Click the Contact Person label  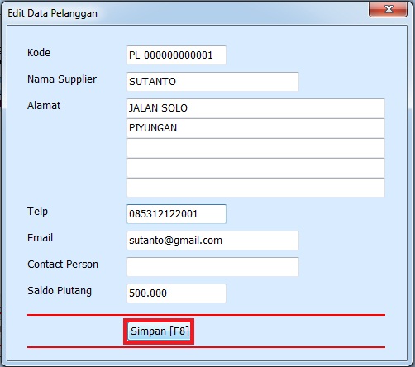point(63,265)
